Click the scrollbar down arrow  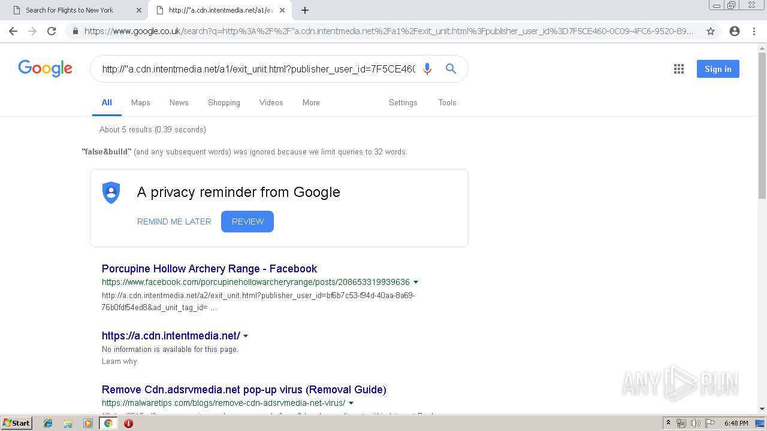[762, 409]
